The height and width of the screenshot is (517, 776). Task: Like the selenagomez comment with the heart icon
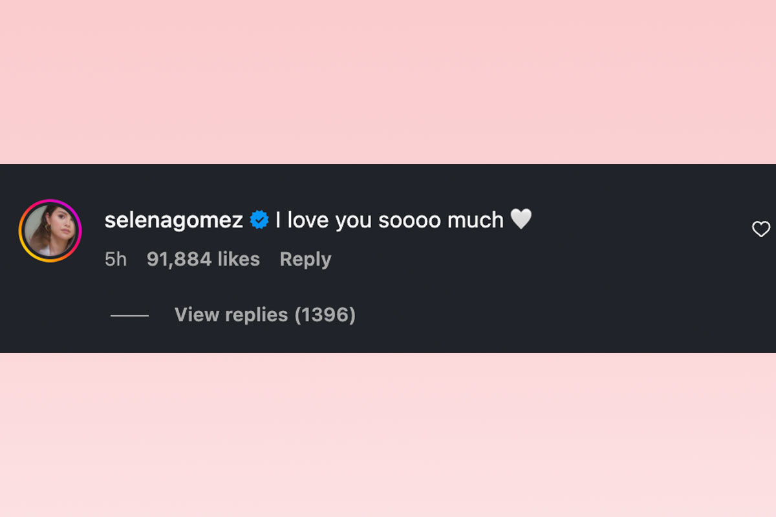[x=761, y=229]
